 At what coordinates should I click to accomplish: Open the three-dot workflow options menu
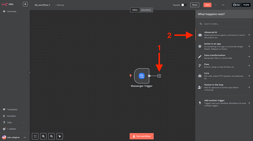223,5
